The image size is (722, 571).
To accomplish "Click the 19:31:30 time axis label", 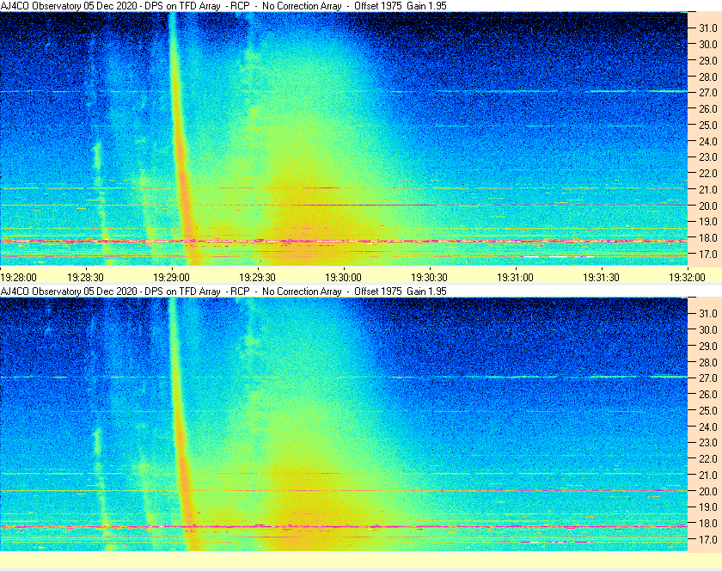I will point(602,278).
